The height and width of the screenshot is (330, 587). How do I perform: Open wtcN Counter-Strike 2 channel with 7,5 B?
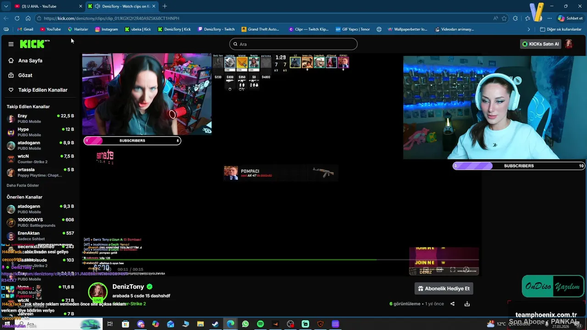click(40, 159)
